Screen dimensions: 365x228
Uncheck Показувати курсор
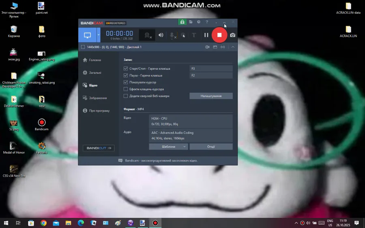tap(126, 82)
